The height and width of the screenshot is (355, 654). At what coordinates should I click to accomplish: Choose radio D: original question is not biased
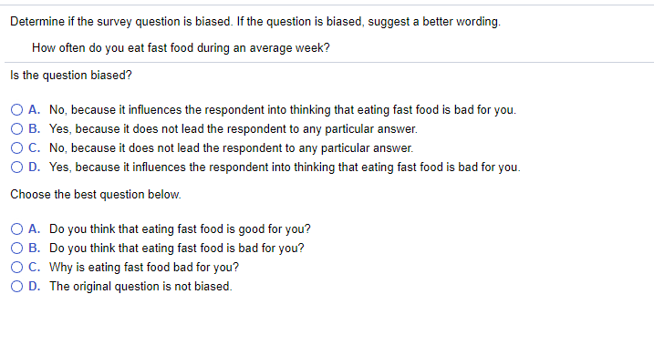click(16, 287)
